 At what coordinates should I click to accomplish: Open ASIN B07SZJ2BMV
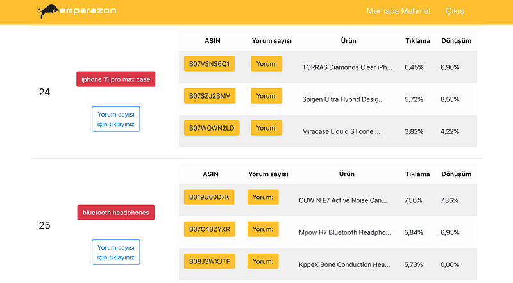coord(210,96)
